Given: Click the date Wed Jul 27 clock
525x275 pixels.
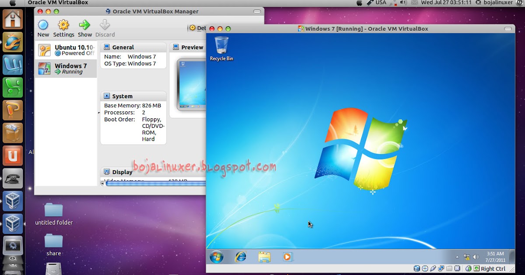Looking at the screenshot, I should [x=446, y=3].
